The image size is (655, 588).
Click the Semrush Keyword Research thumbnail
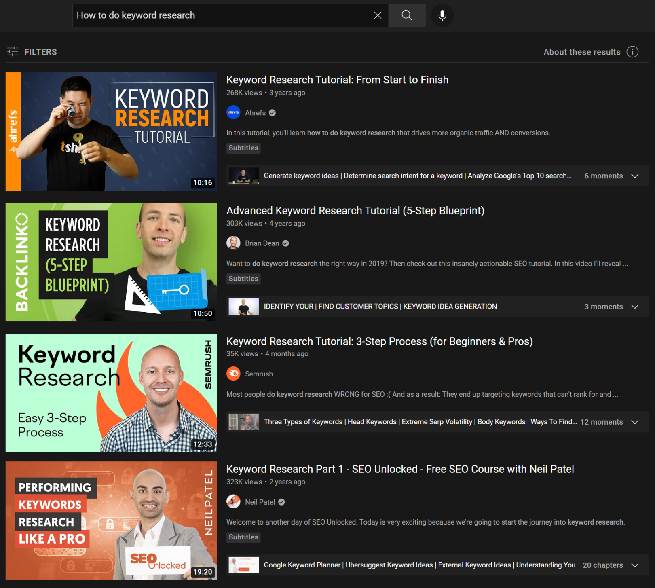[111, 393]
